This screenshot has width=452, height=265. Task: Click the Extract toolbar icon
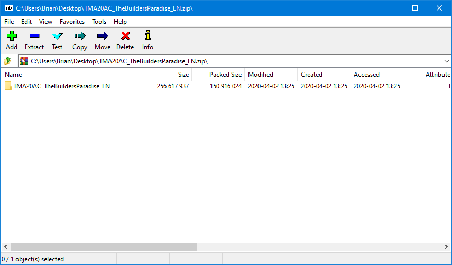[x=34, y=36]
